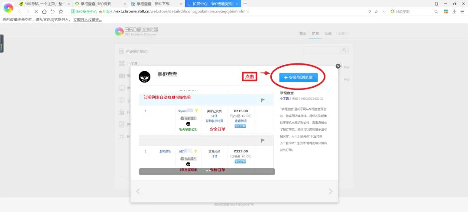468x212 pixels.
Task: Click 立即导入收藏夹 import link
Action: (88, 19)
